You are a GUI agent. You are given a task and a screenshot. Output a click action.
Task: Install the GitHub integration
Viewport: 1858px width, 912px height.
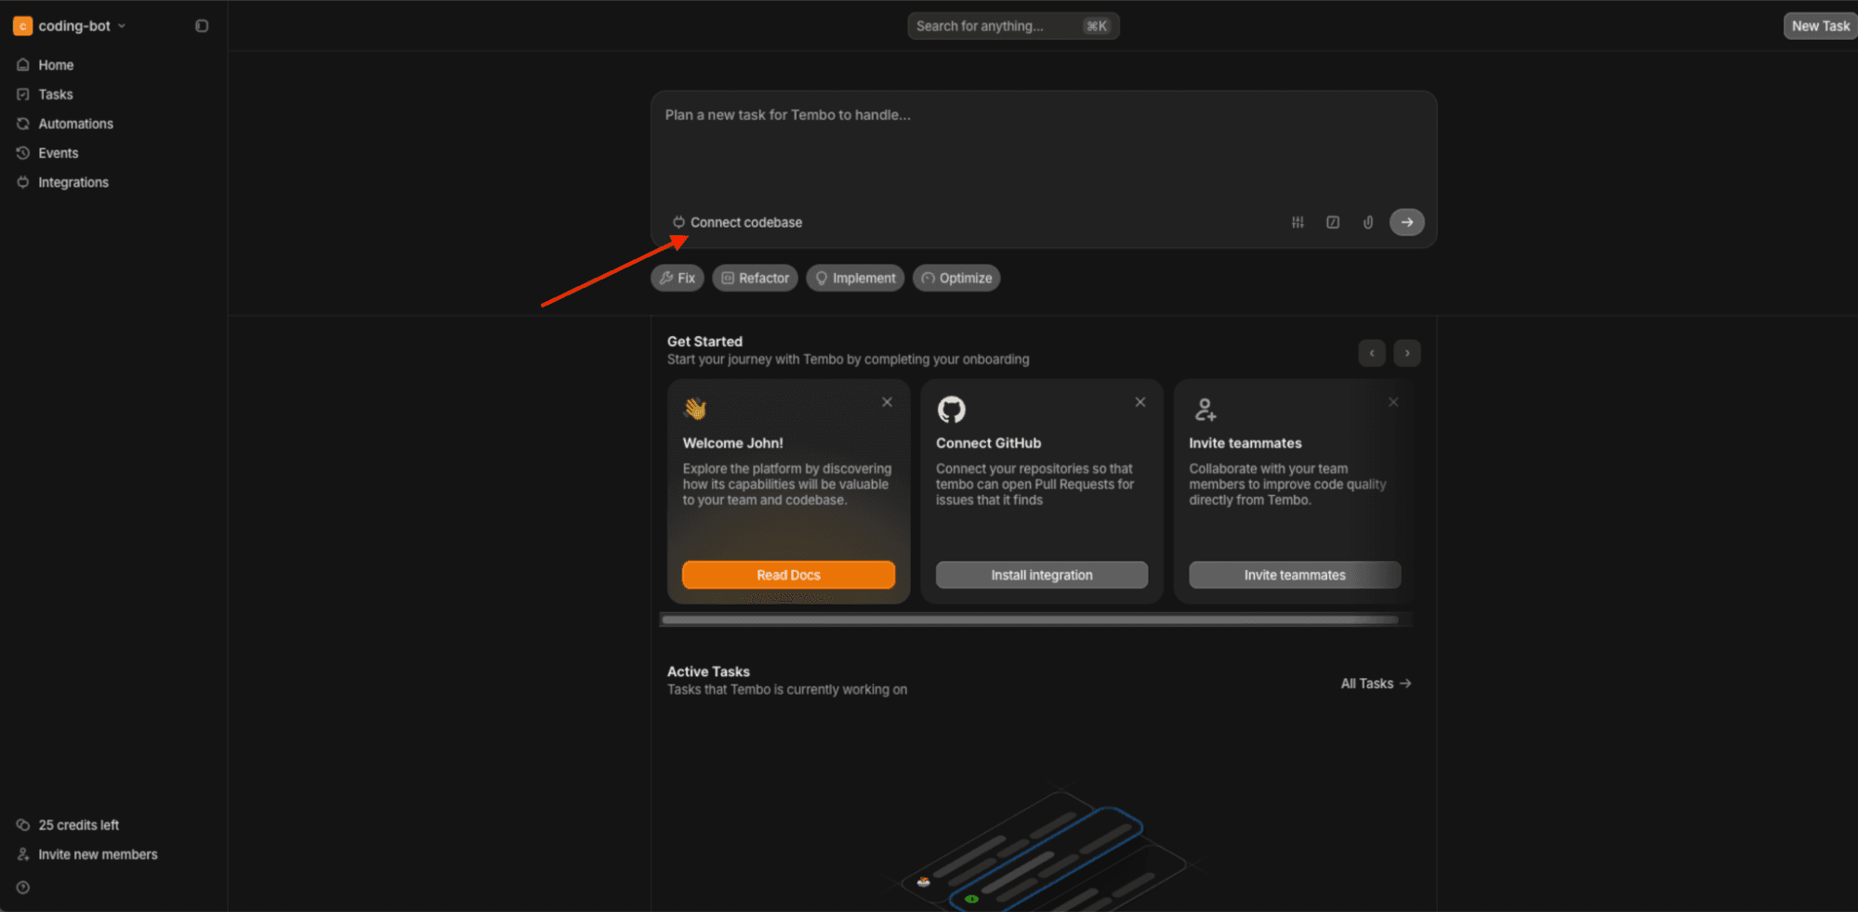pyautogui.click(x=1041, y=574)
